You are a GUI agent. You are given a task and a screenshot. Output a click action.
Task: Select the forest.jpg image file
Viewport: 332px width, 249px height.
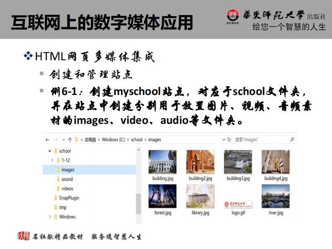162,196
